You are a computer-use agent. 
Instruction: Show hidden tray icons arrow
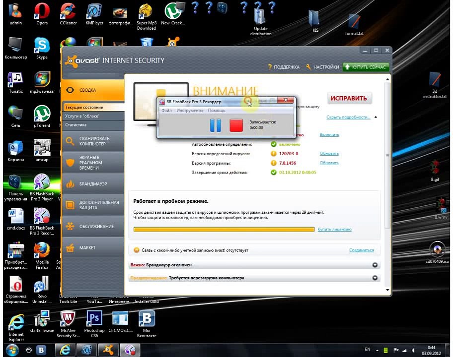tap(377, 351)
